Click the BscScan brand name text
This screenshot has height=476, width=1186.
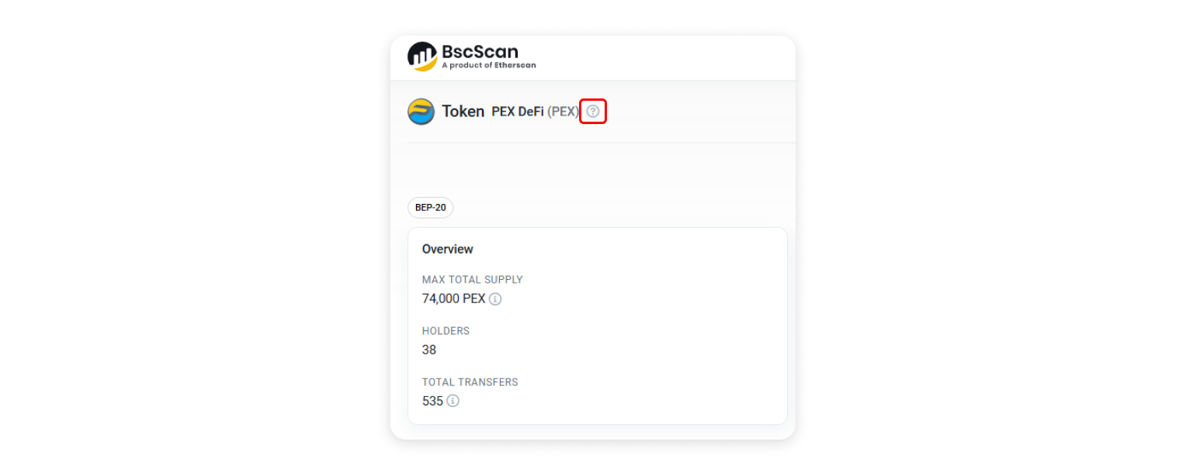tap(480, 52)
